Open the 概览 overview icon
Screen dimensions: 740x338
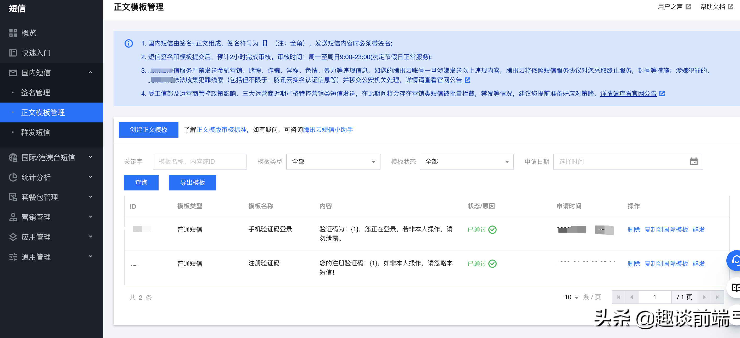(13, 33)
